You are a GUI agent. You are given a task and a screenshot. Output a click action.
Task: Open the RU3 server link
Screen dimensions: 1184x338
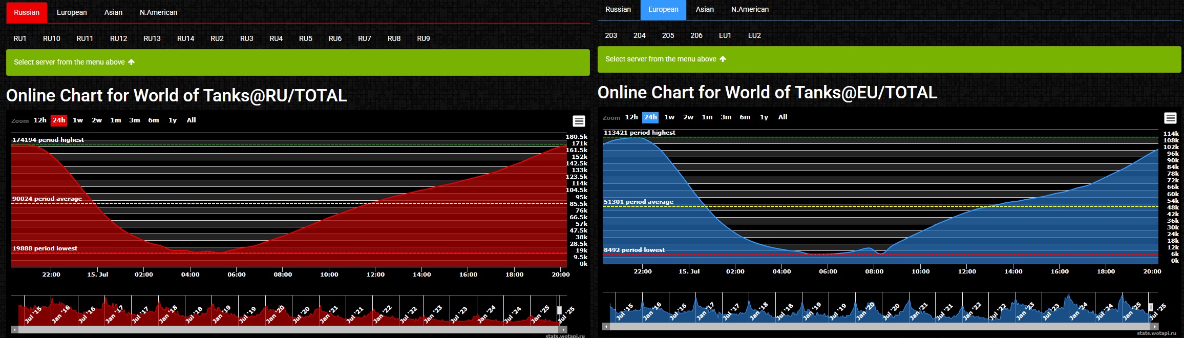(x=247, y=38)
